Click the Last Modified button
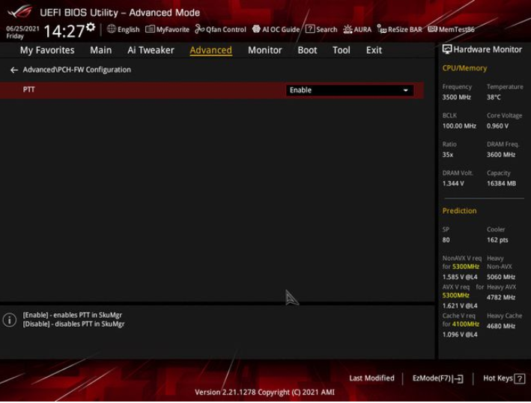The image size is (531, 403). click(371, 378)
